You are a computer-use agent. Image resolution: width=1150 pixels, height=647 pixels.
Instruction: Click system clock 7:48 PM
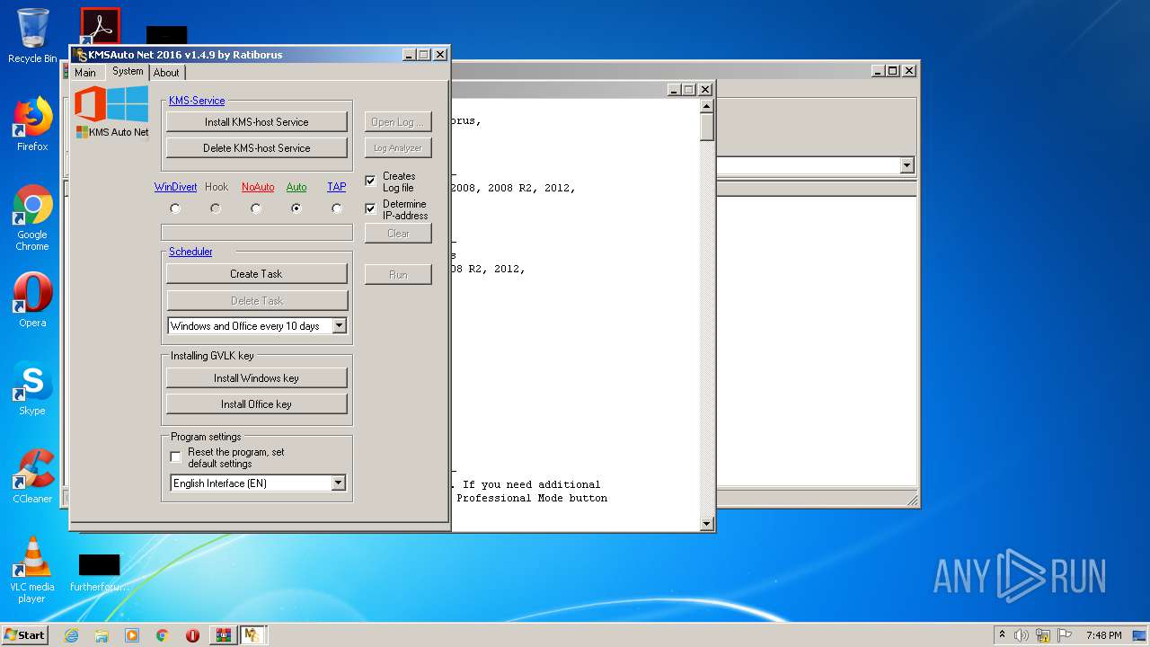[1103, 635]
